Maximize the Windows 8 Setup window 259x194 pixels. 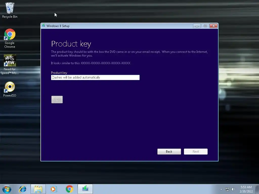click(x=205, y=26)
